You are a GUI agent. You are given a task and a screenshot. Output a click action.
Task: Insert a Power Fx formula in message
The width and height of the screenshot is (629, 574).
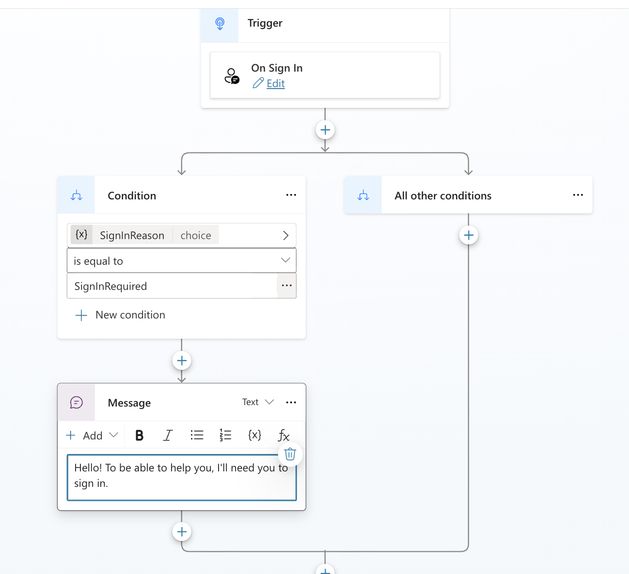pyautogui.click(x=283, y=436)
